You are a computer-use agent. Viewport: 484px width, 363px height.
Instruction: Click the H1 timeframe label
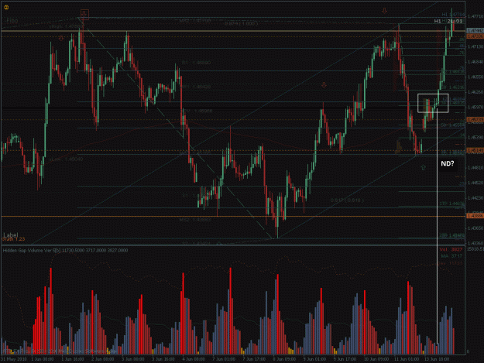point(438,21)
